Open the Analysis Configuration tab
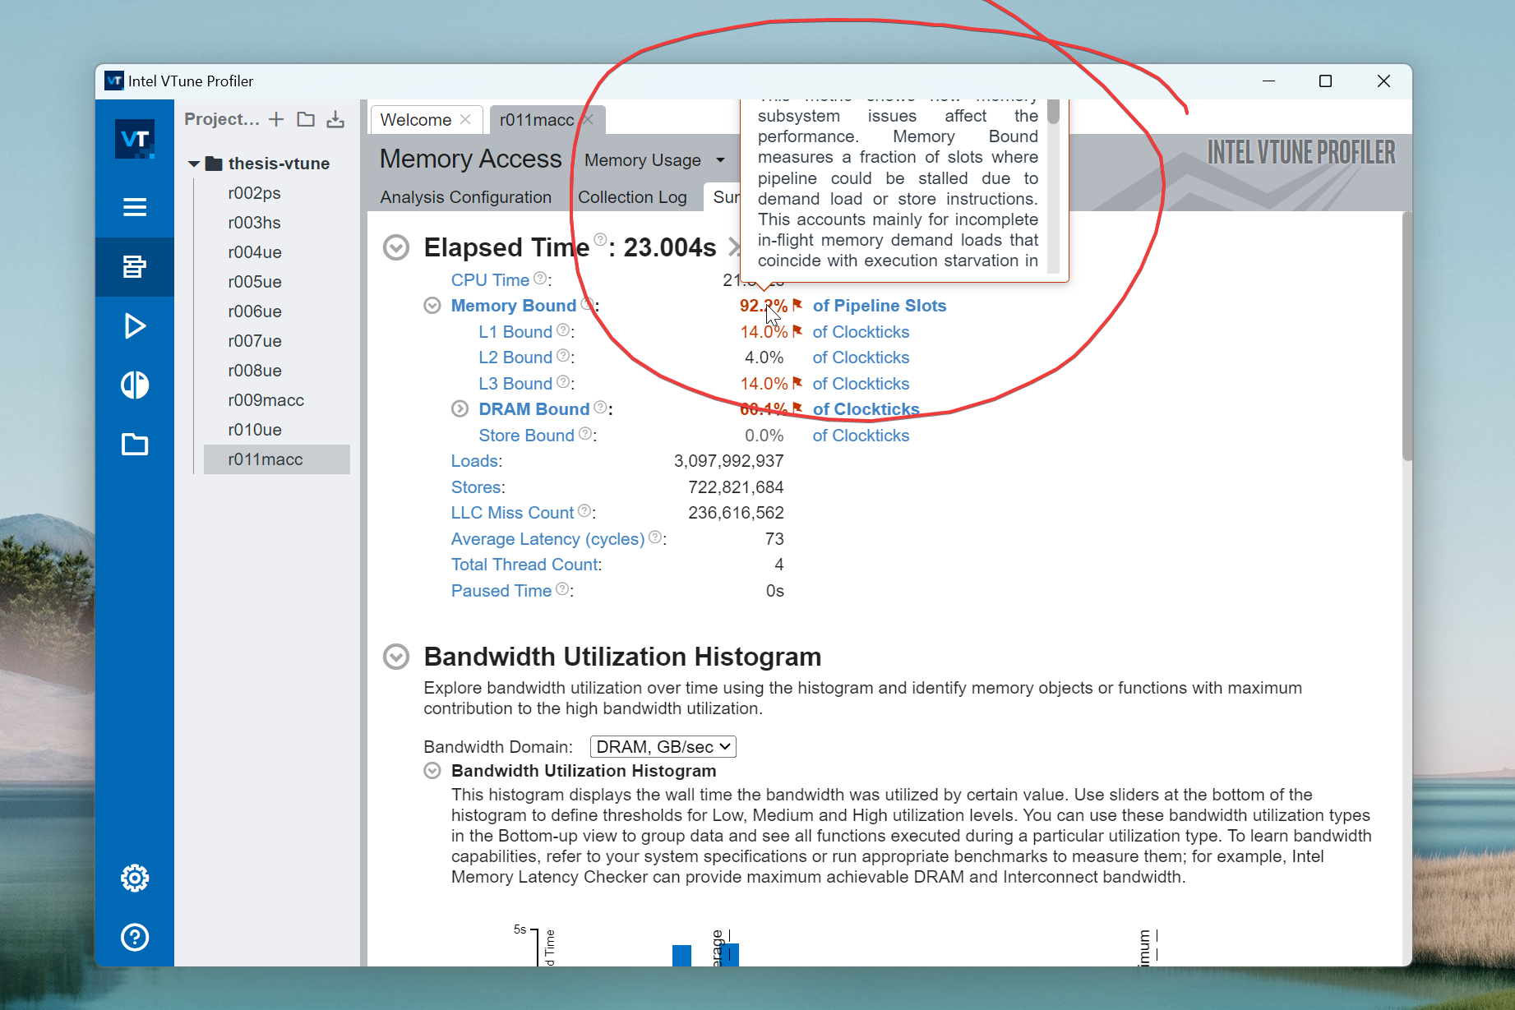The image size is (1515, 1010). click(x=466, y=197)
